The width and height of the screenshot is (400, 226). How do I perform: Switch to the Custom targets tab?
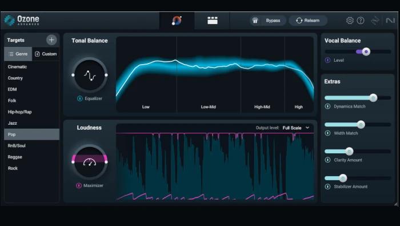(46, 54)
